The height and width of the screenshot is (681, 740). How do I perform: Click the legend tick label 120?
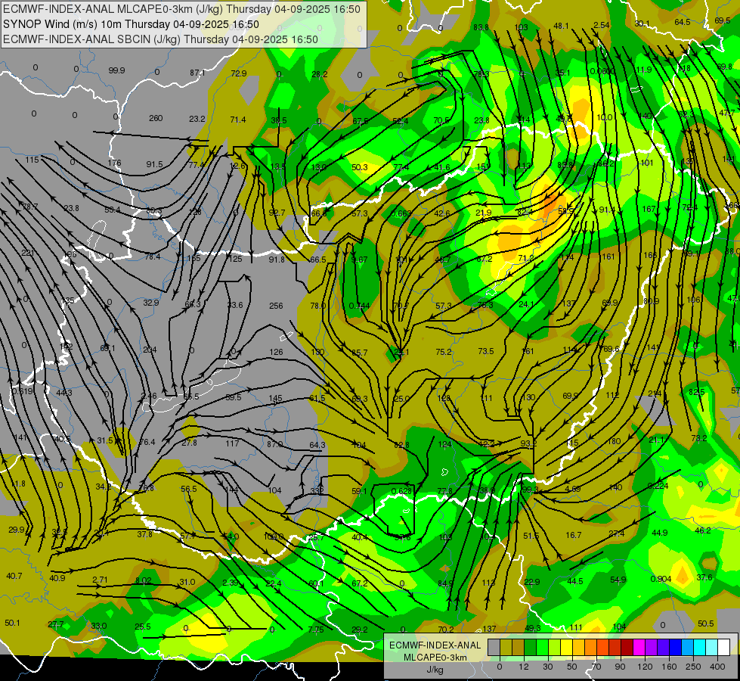[x=645, y=667]
